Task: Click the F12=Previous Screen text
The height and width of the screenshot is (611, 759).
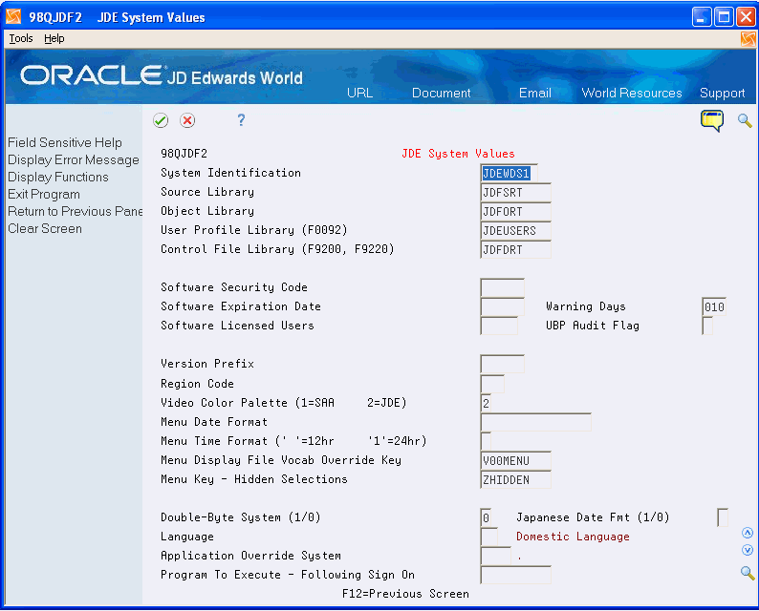Action: [x=405, y=594]
